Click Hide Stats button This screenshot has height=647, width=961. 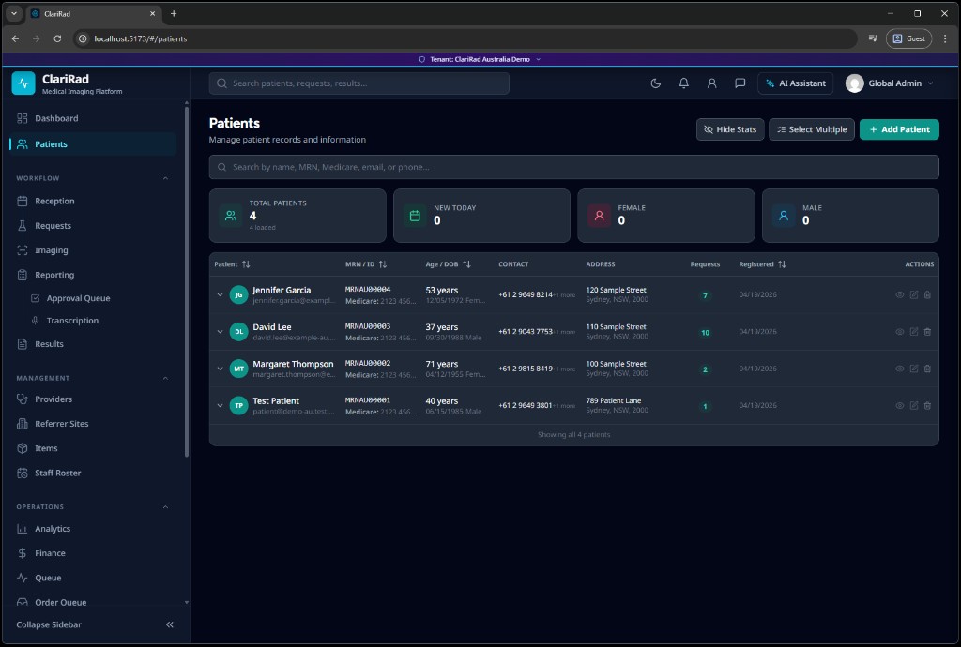pyautogui.click(x=730, y=129)
